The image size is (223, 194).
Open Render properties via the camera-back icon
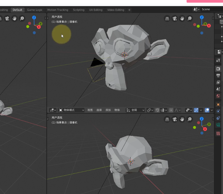[x=218, y=69]
